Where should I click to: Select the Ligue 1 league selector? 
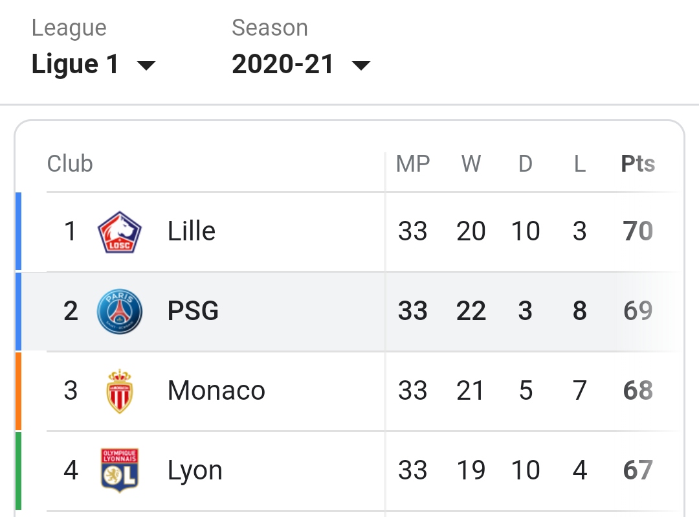(x=76, y=65)
